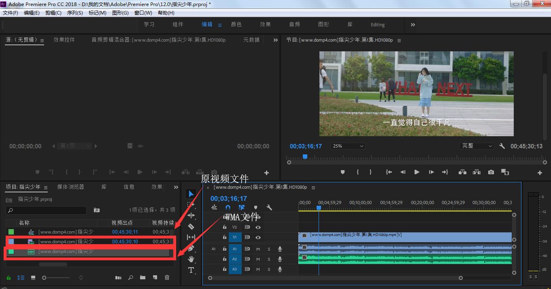Open the 完整 playback resolution dropdown
The image size is (551, 289).
point(477,146)
